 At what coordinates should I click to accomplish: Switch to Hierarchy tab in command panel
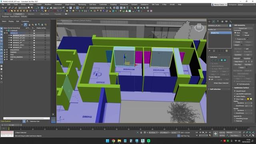tap(218, 22)
